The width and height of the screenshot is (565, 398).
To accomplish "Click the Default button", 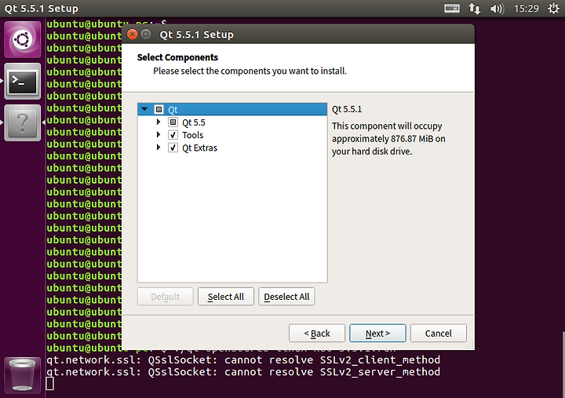I will click(x=165, y=296).
